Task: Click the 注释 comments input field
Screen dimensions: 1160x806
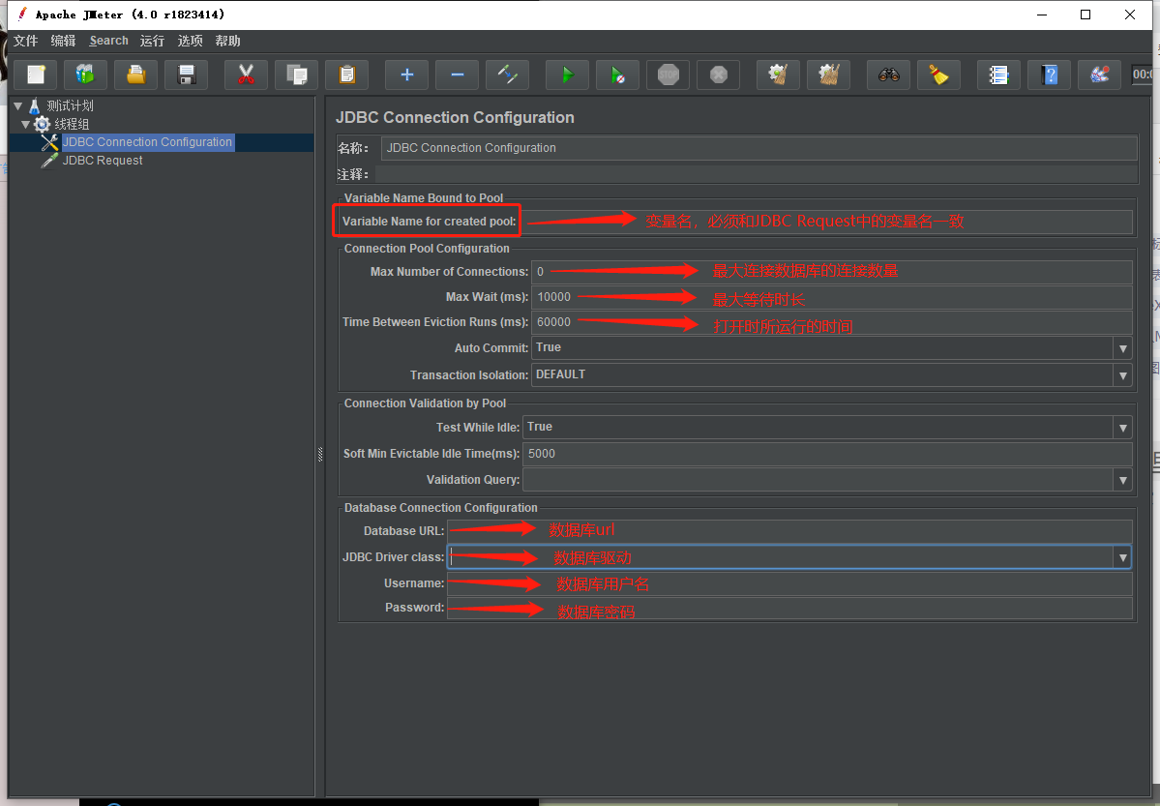Action: [756, 175]
